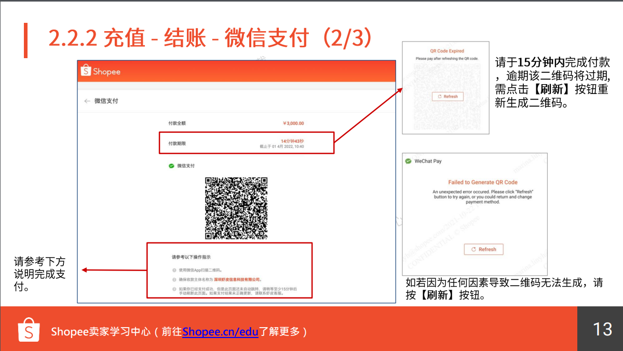Click the QR Code Expired title
Screen dimensions: 623x351
(x=447, y=51)
